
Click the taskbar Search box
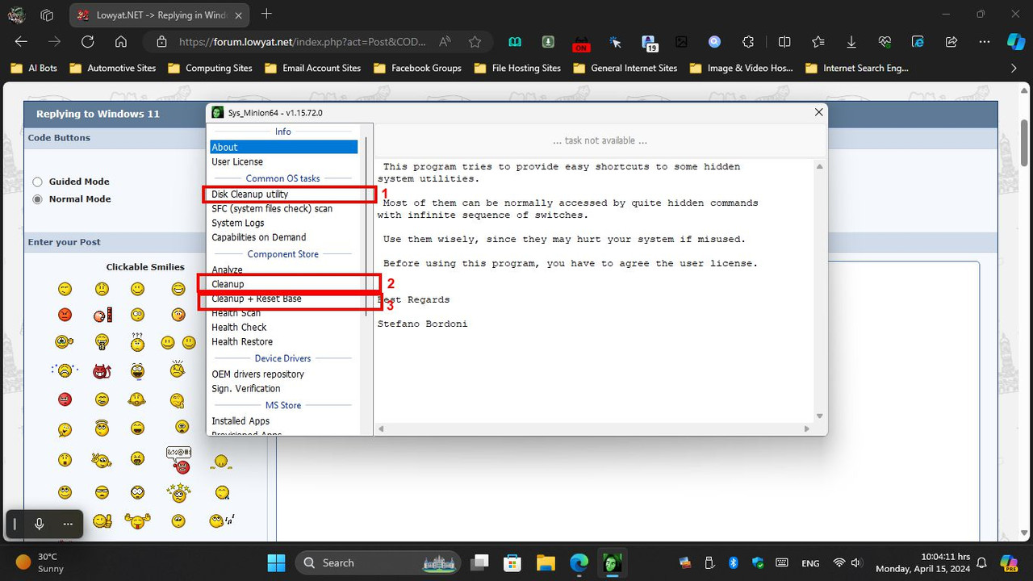click(x=378, y=562)
